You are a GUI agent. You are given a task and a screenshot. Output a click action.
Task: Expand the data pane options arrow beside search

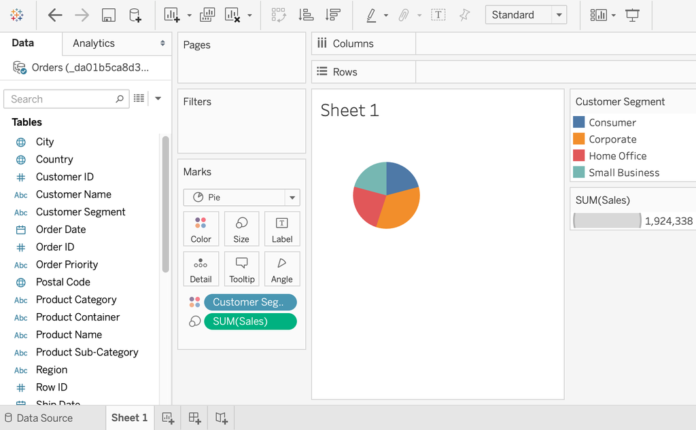(x=158, y=98)
